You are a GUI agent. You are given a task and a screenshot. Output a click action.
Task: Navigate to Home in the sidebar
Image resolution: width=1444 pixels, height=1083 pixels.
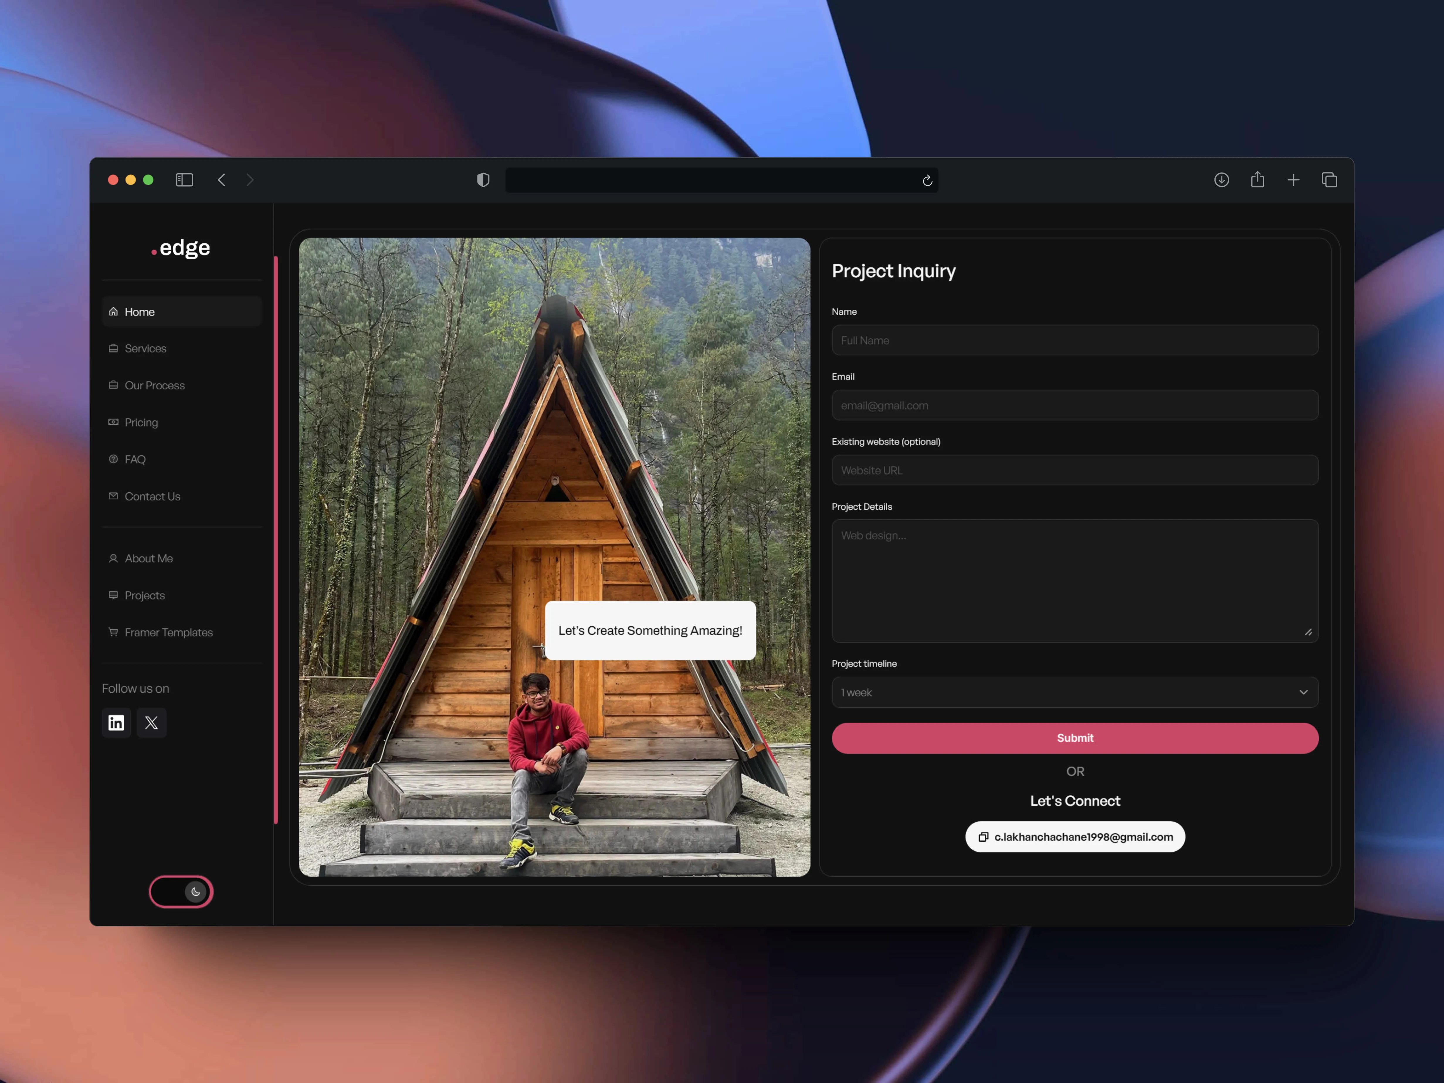coord(182,311)
